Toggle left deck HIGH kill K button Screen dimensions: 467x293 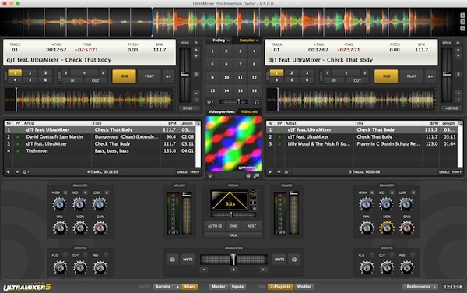click(65, 192)
